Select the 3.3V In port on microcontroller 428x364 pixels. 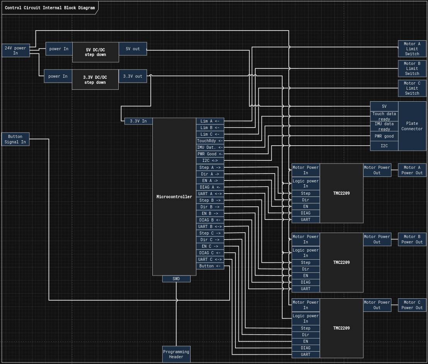[x=138, y=121]
